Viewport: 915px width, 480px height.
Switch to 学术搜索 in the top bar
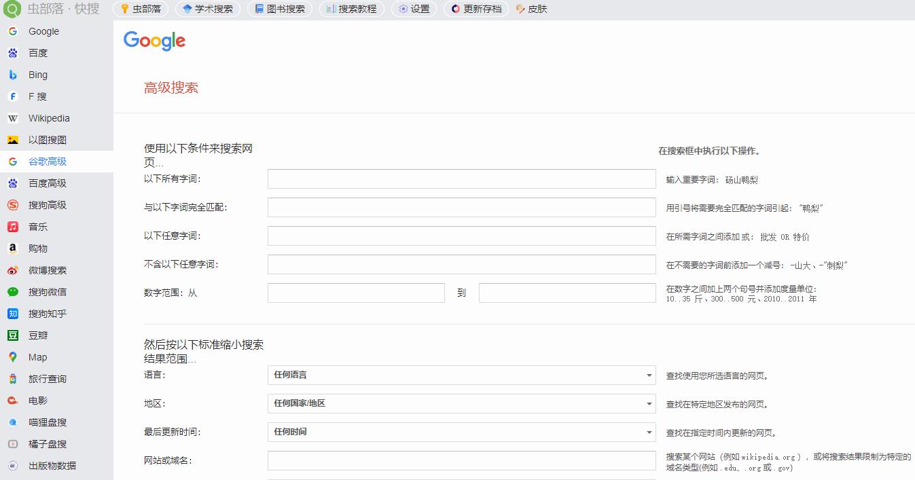(x=207, y=9)
